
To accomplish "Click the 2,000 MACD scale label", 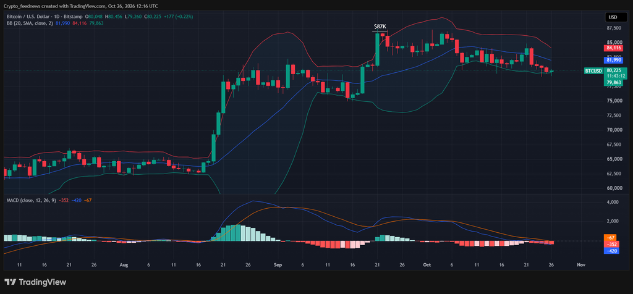I will pos(613,221).
